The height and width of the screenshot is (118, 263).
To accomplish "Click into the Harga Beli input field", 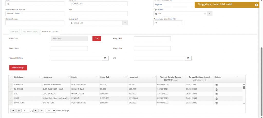I will (152, 39).
